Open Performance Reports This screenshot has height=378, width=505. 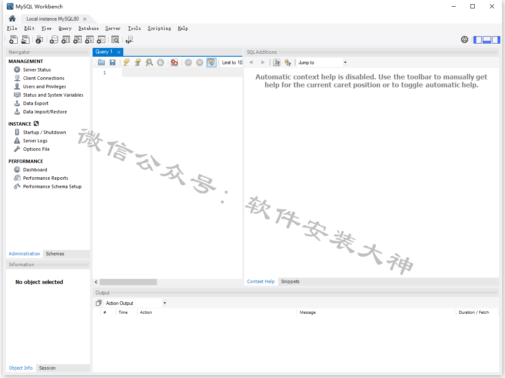(x=45, y=178)
